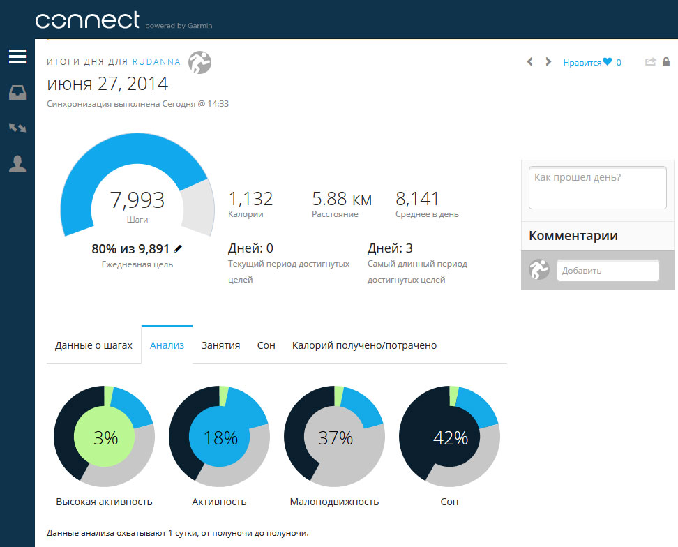Open the Занятия tab
678x547 pixels.
click(220, 345)
